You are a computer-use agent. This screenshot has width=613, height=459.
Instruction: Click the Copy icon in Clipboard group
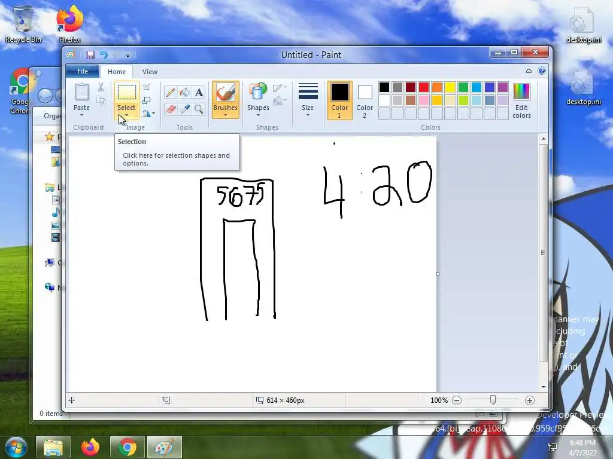coord(101,100)
